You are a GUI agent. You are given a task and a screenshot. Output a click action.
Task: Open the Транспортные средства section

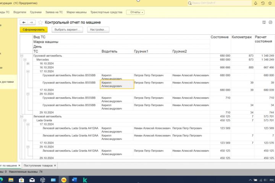pos(106,12)
